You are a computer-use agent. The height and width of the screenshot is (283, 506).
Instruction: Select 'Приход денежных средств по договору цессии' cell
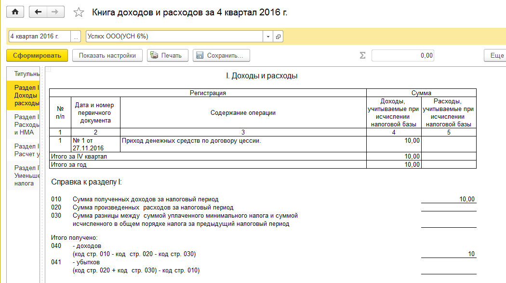coord(243,144)
